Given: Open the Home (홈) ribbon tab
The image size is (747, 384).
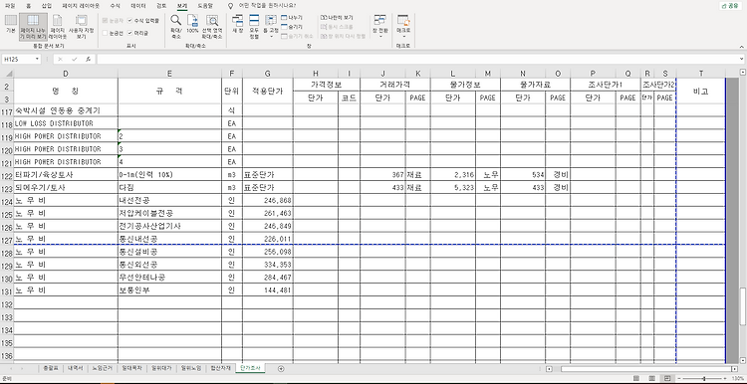Looking at the screenshot, I should (29, 6).
